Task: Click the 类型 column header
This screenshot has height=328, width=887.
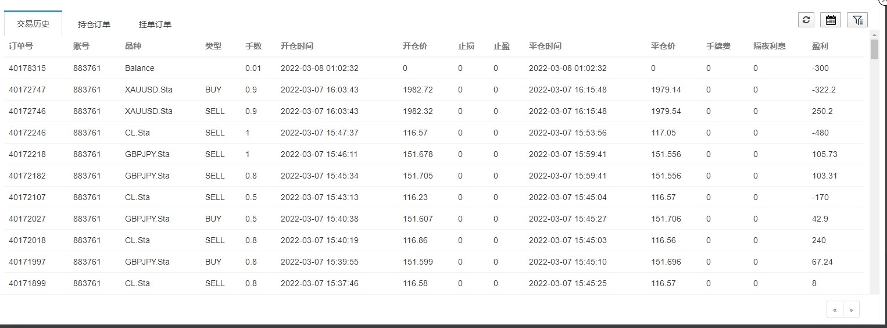Action: pyautogui.click(x=213, y=46)
